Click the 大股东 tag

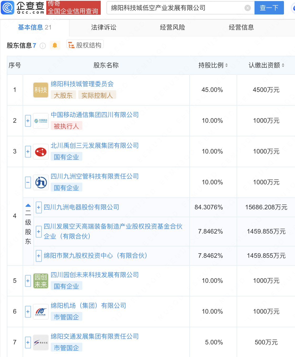pyautogui.click(x=63, y=95)
